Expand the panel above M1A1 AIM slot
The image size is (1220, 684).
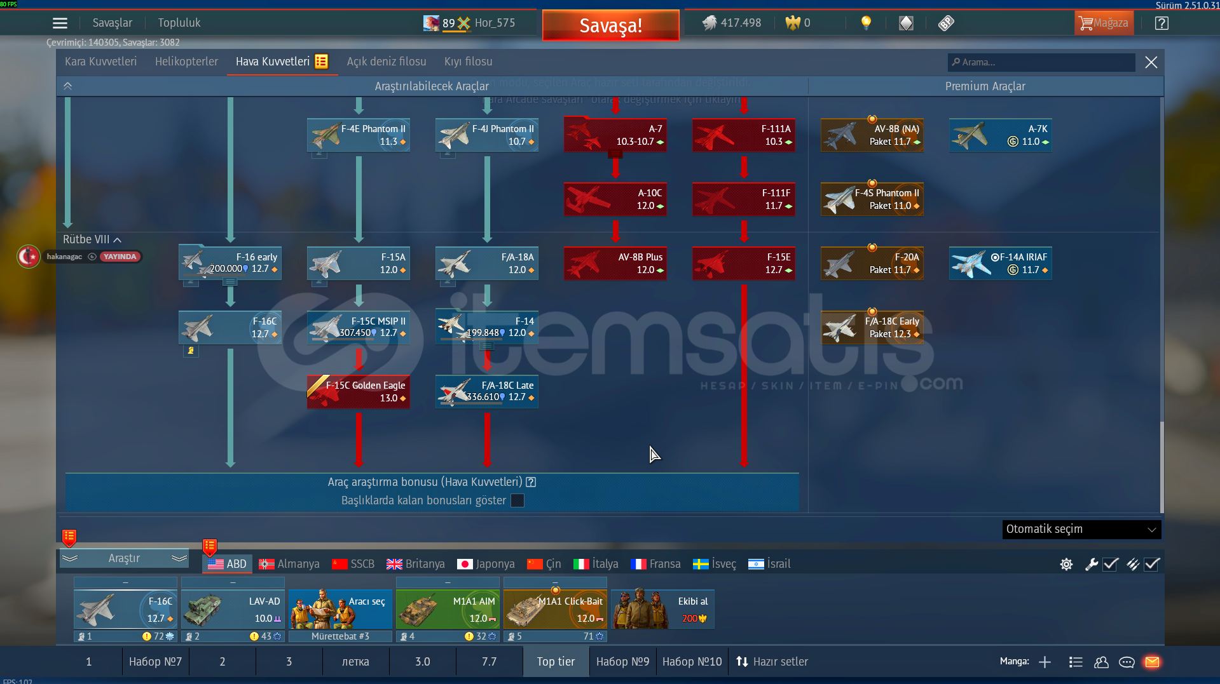[x=448, y=582]
